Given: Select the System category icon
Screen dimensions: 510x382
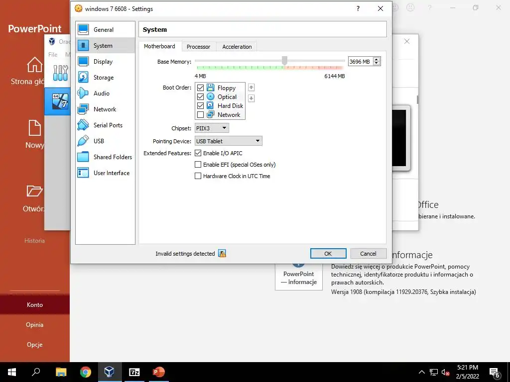Looking at the screenshot, I should (x=83, y=45).
